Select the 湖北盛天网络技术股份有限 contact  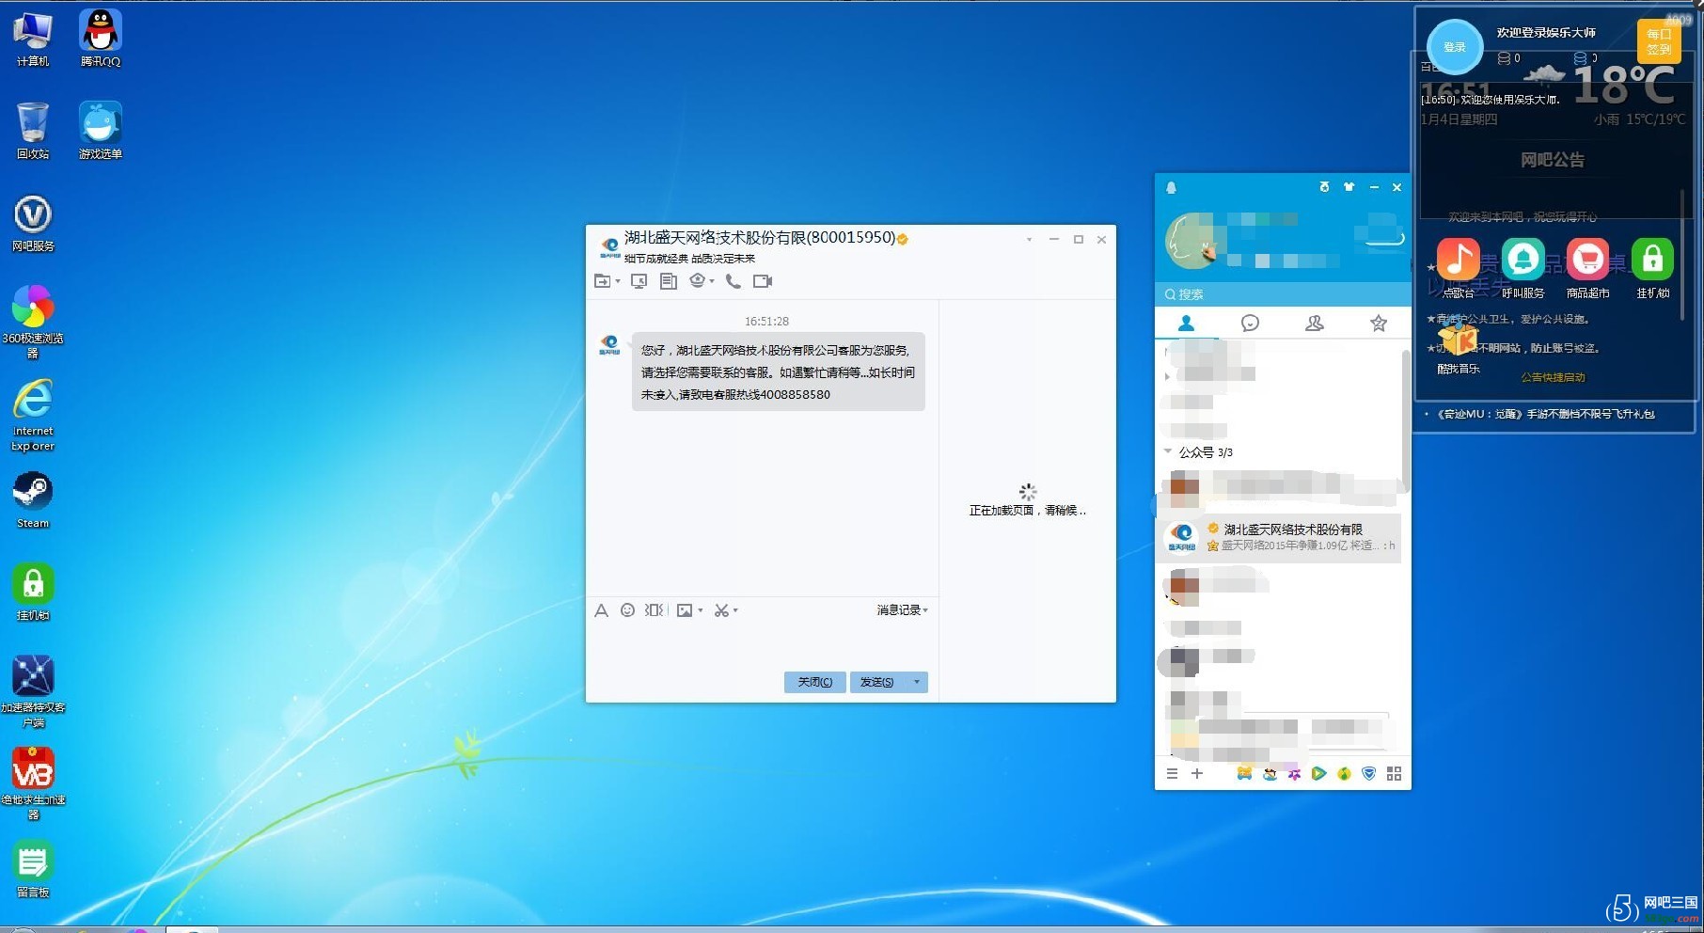pyautogui.click(x=1279, y=538)
